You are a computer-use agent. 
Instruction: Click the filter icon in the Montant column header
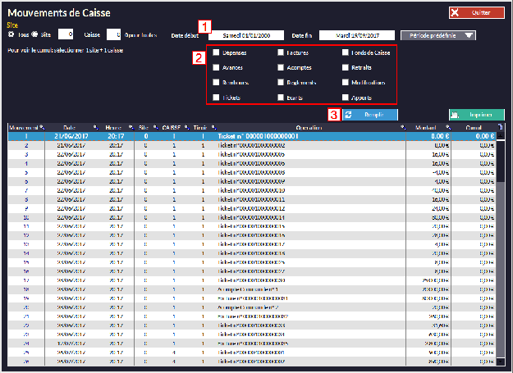[x=448, y=128]
